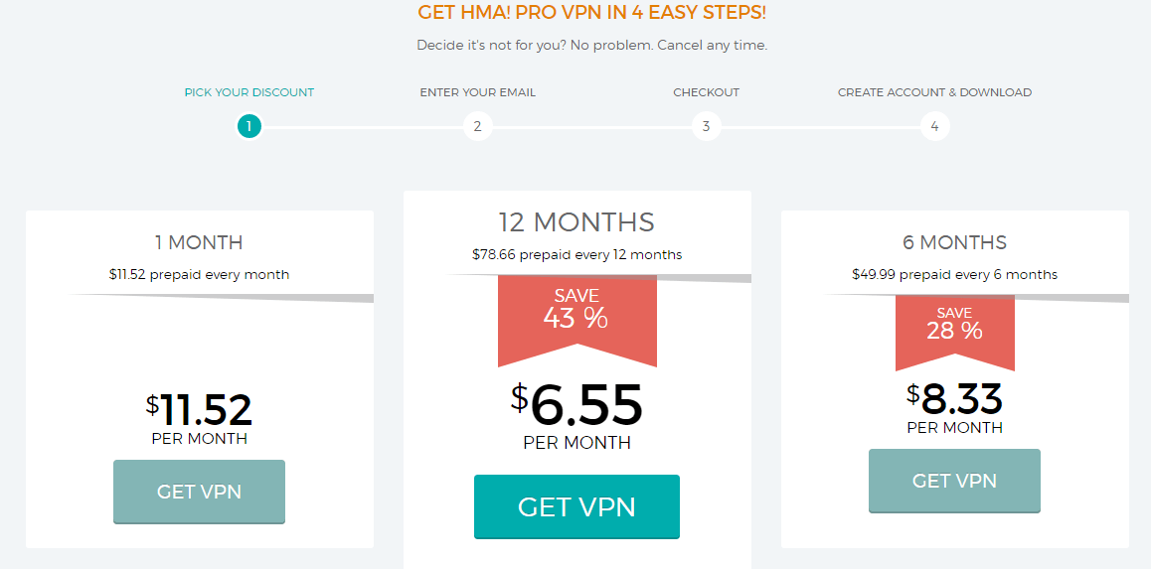This screenshot has height=569, width=1151.
Task: Get VPN for the 12 months plan
Action: [x=576, y=506]
